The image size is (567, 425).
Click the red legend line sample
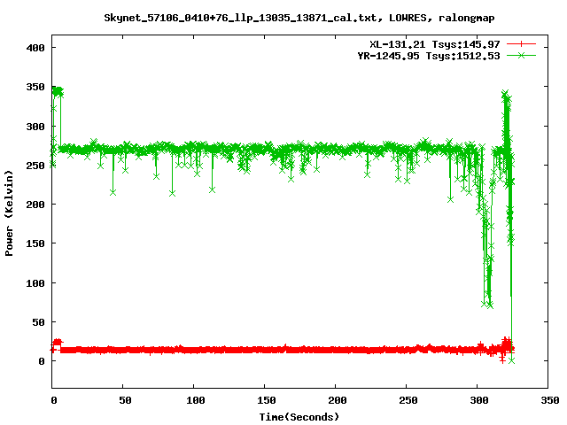click(x=521, y=44)
